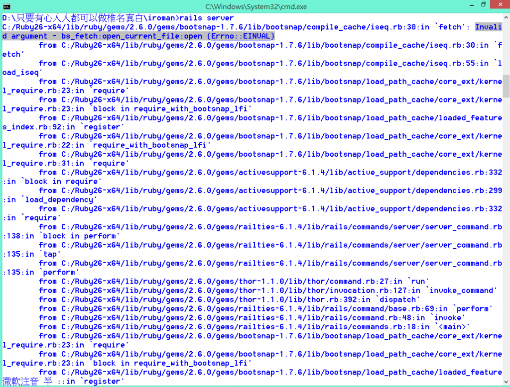
Task: Click the rails/command.rb:48 `invoke' line
Action: (x=252, y=318)
